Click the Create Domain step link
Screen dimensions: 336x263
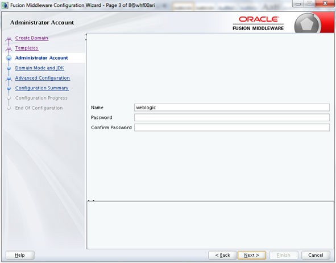point(32,38)
